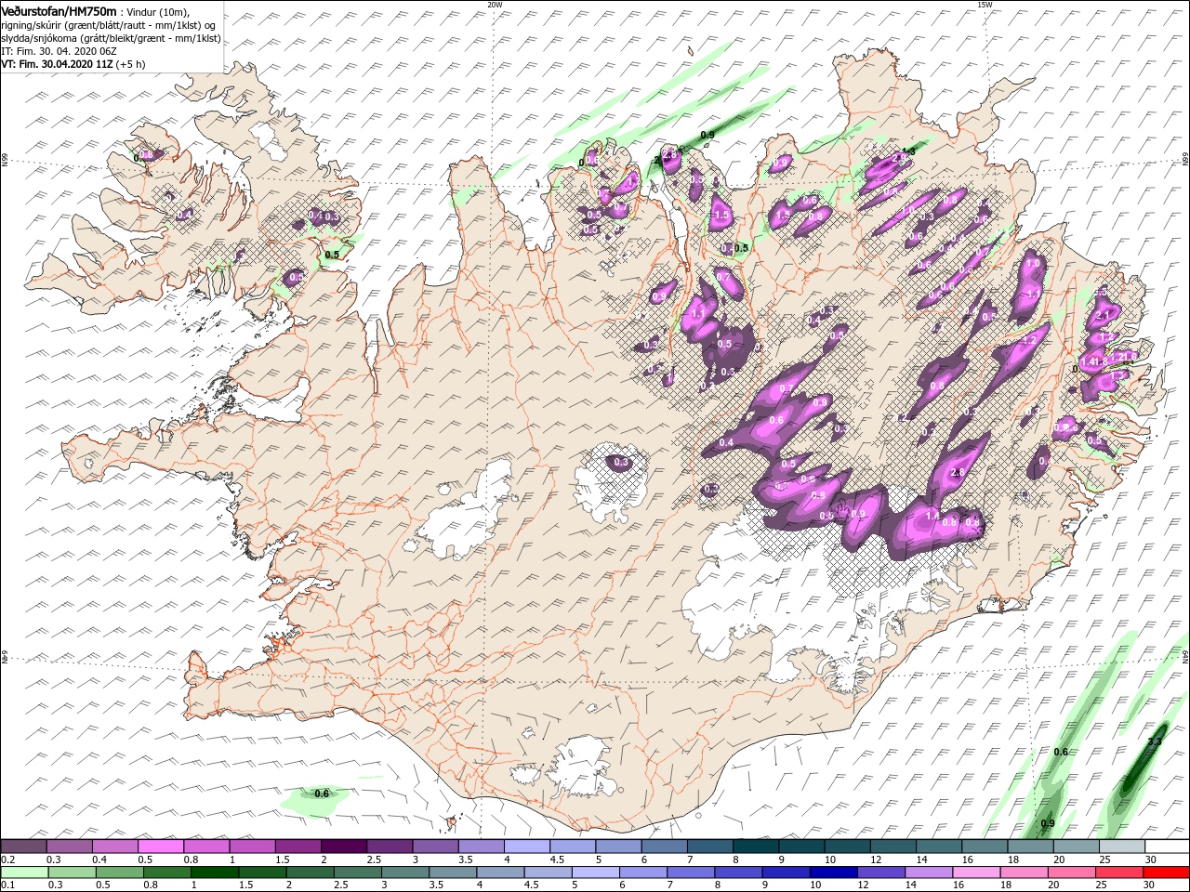Viewport: 1190px width, 892px height.
Task: Click the 1.0 snowfall value in the northeast
Action: point(1033,263)
